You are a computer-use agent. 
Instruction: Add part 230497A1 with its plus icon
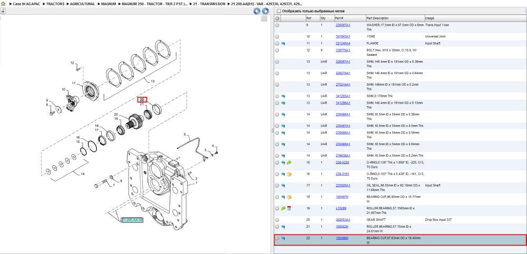tap(277, 25)
